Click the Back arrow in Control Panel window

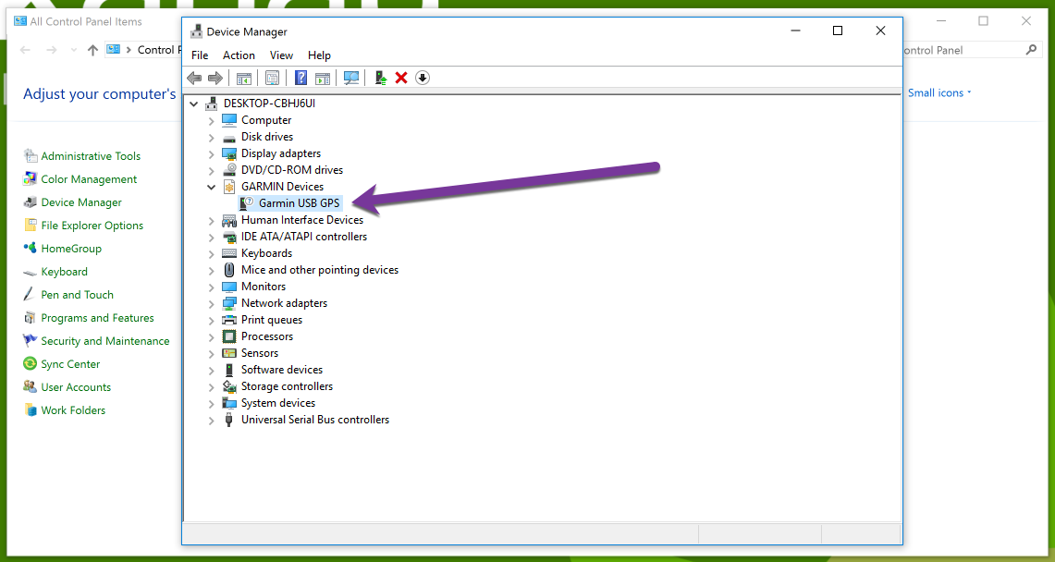(x=25, y=50)
